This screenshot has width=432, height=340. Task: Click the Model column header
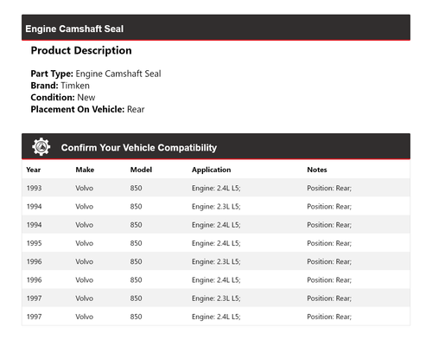tap(141, 170)
